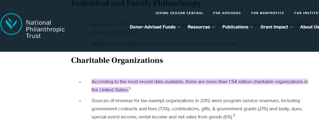Open the Resources menu item
Screen dimensions: 319x129
[199, 27]
